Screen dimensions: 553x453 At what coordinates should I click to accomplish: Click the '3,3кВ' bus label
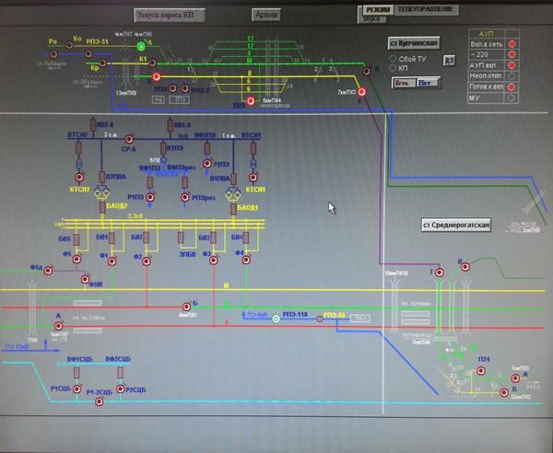tap(135, 216)
